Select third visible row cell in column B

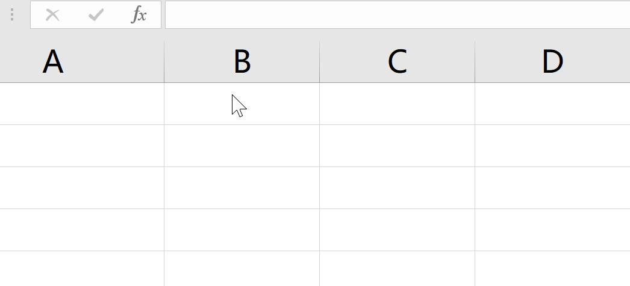[x=242, y=188]
